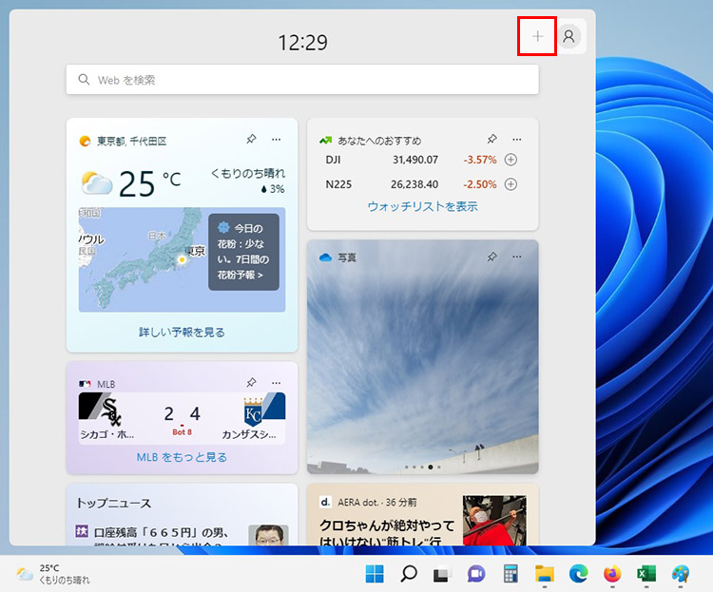713x592 pixels.
Task: Add N225 to watchlist
Action: (x=511, y=184)
